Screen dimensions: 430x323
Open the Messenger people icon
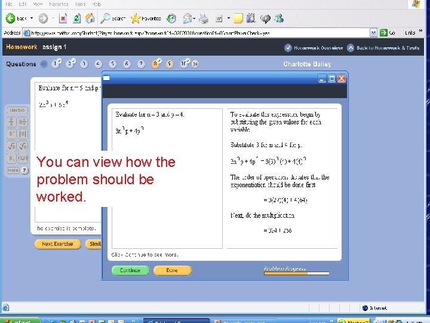279,19
